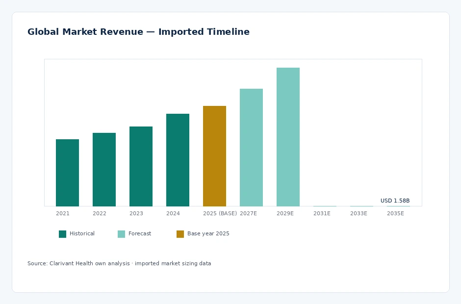Click the Forecast legend color swatch
This screenshot has height=304, width=461.
[x=122, y=234]
